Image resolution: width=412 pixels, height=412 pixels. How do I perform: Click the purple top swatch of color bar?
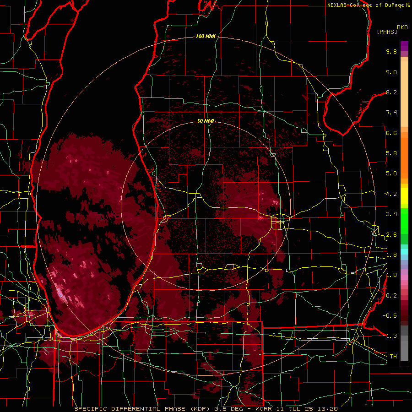pos(404,46)
